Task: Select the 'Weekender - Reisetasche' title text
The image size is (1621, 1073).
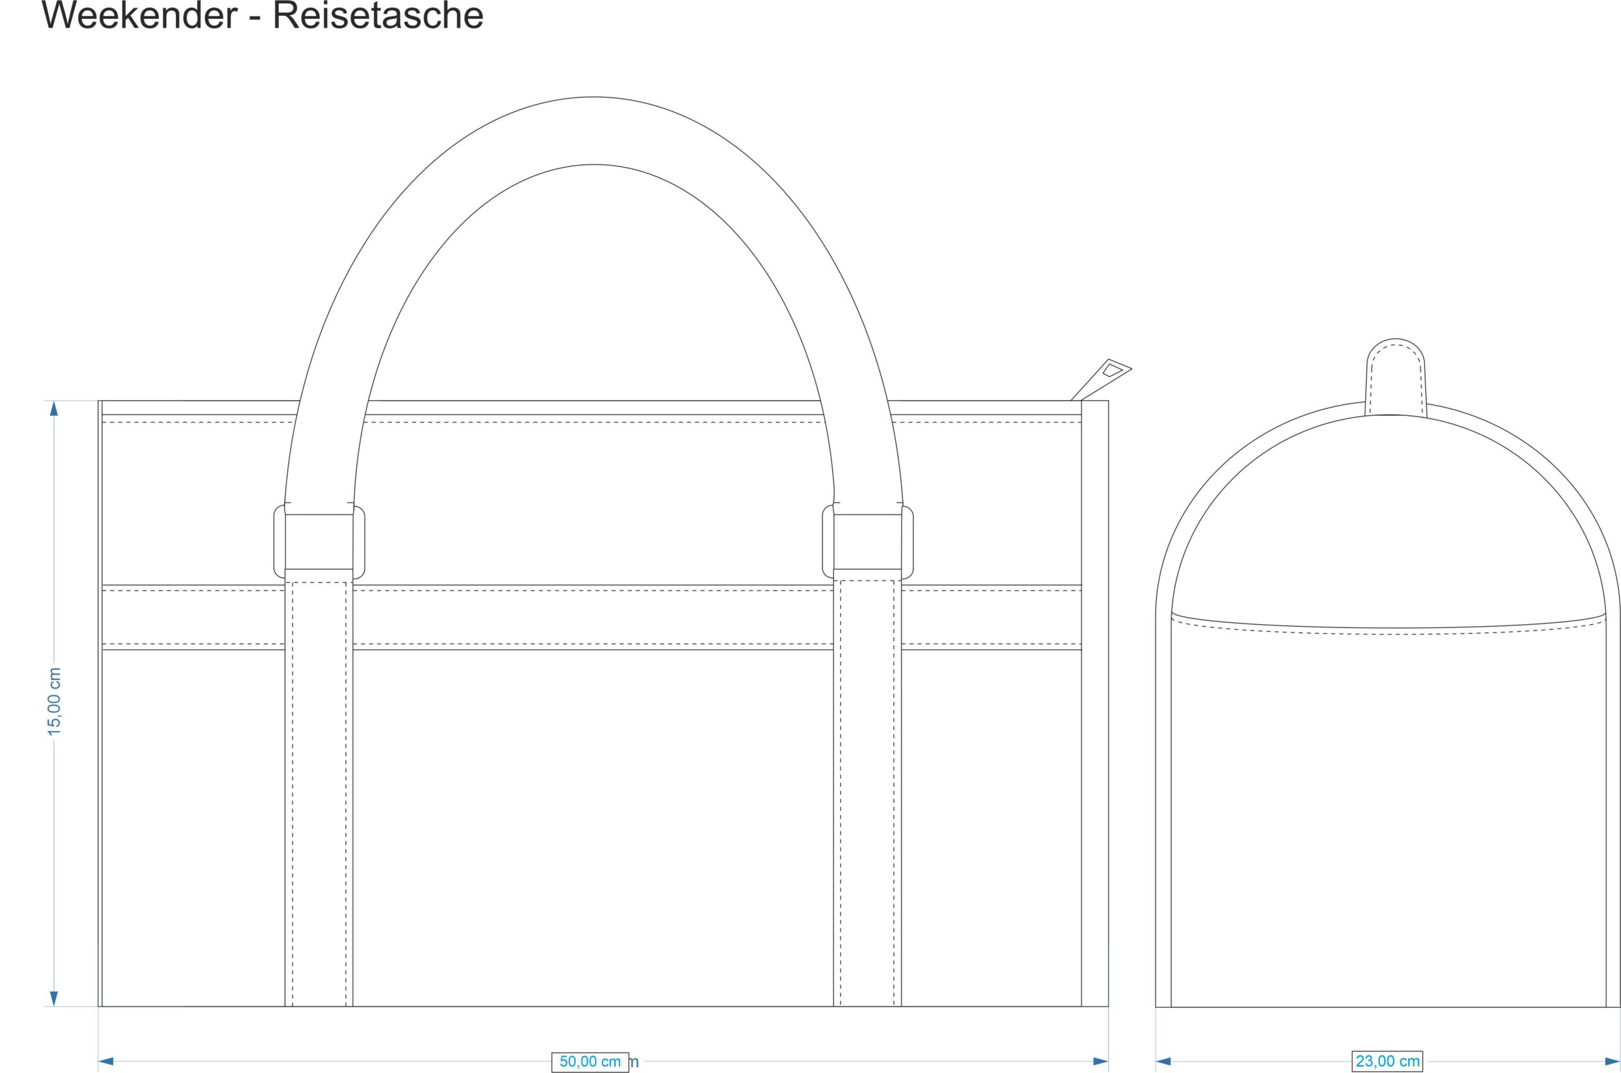Action: click(x=263, y=15)
